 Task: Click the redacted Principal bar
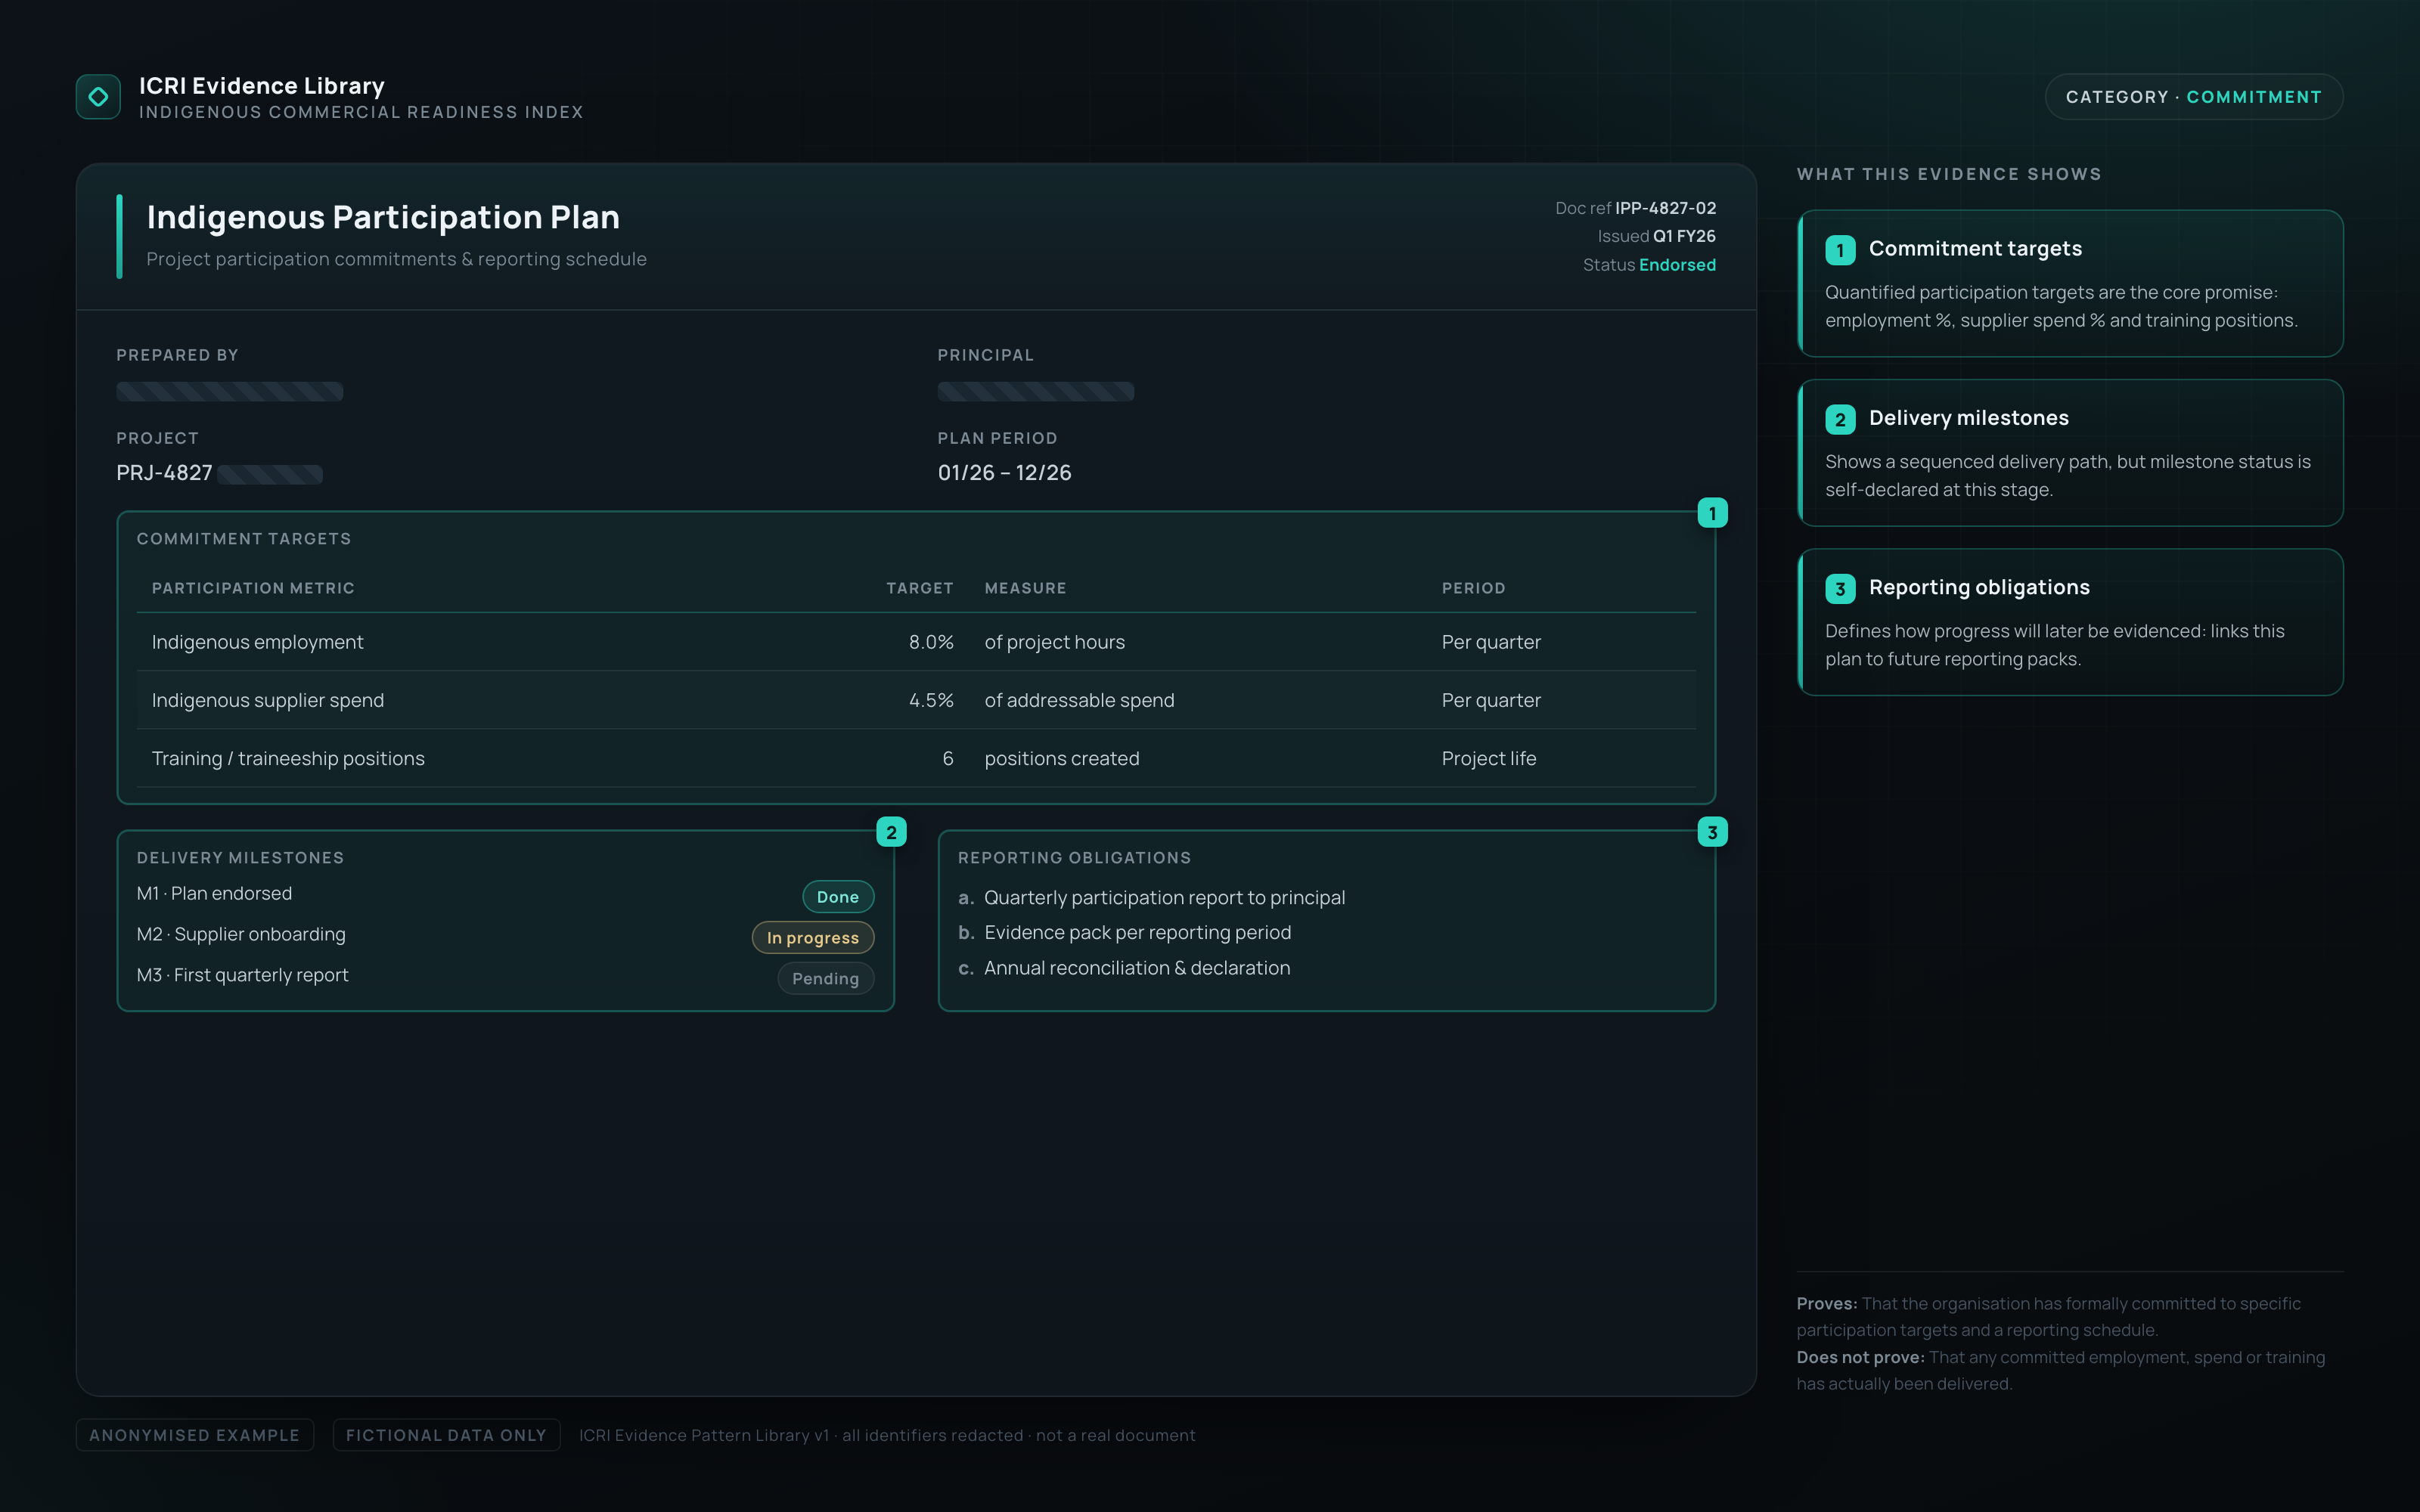tap(1035, 391)
